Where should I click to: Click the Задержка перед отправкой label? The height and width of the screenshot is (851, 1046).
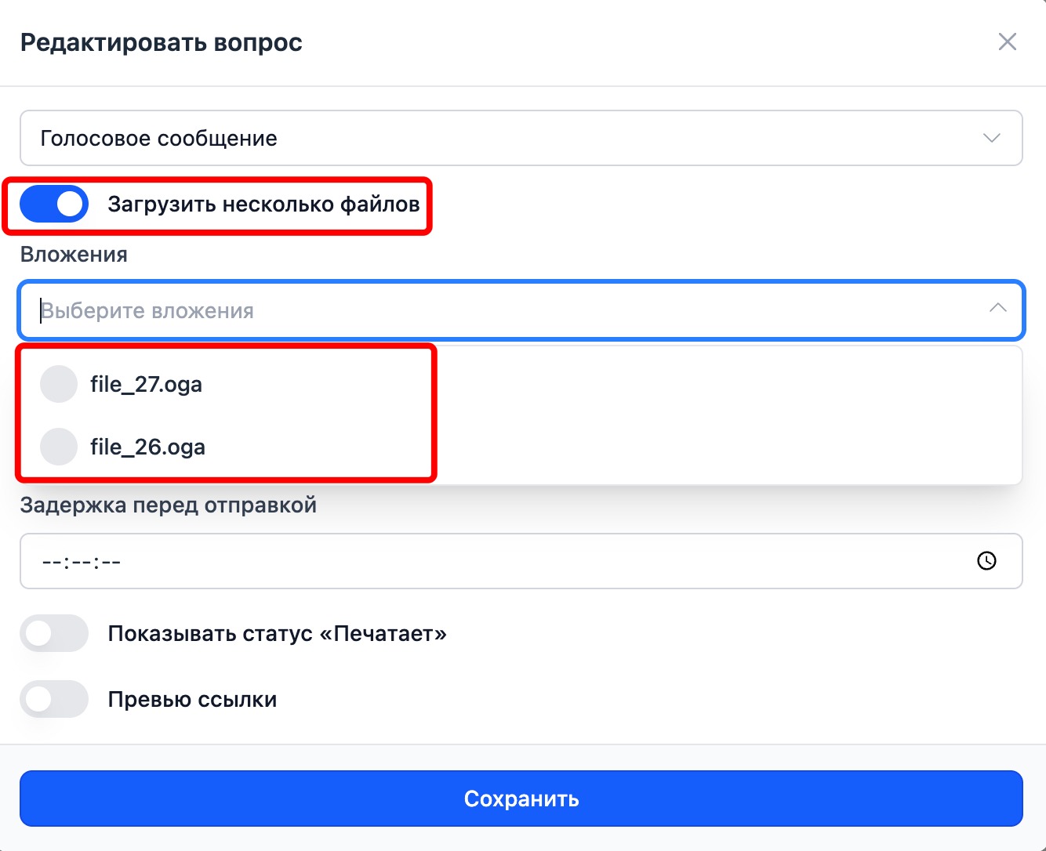tap(169, 505)
